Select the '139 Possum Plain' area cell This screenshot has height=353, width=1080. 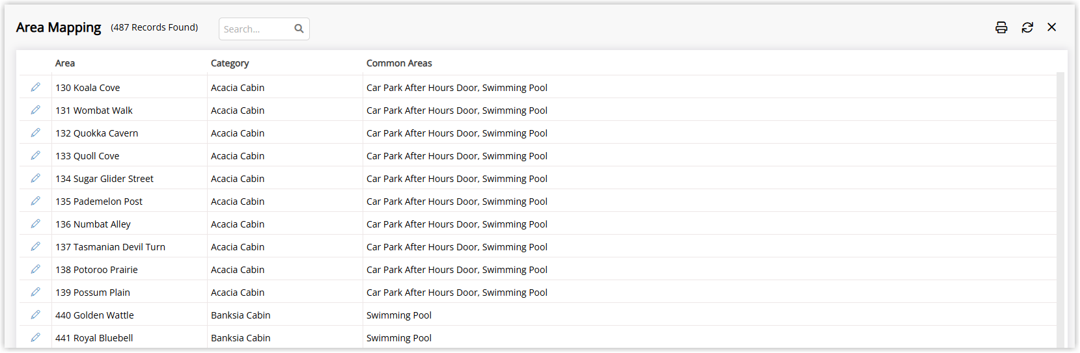click(x=130, y=292)
